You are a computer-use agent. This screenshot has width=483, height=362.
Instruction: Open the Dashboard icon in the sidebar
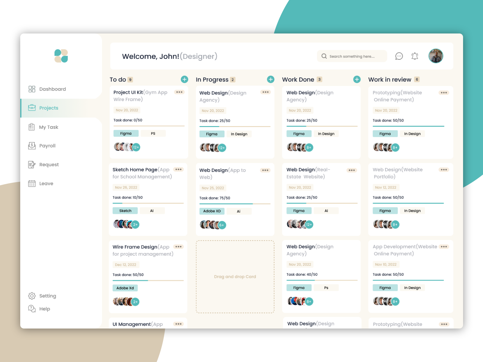click(x=32, y=89)
